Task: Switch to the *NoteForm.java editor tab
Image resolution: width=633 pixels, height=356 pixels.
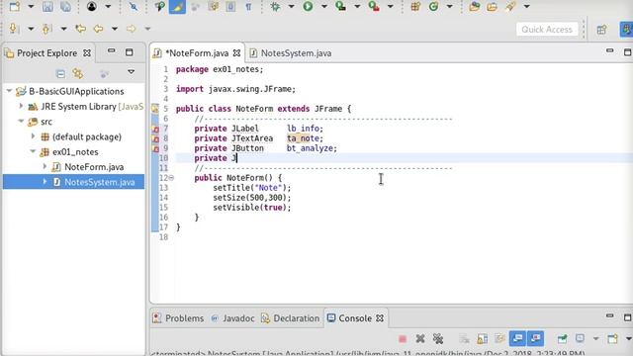Action: click(197, 52)
